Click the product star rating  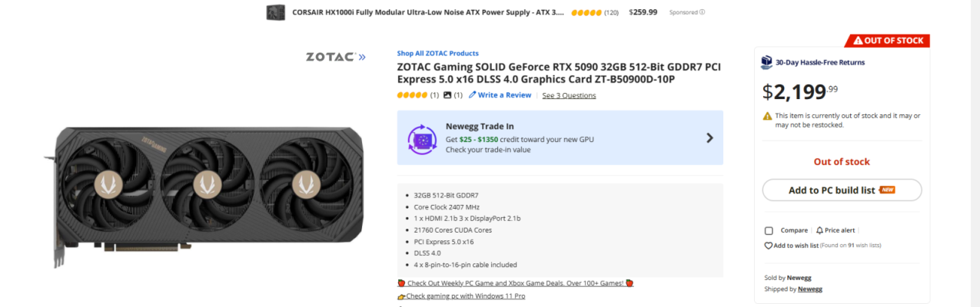[x=412, y=95]
